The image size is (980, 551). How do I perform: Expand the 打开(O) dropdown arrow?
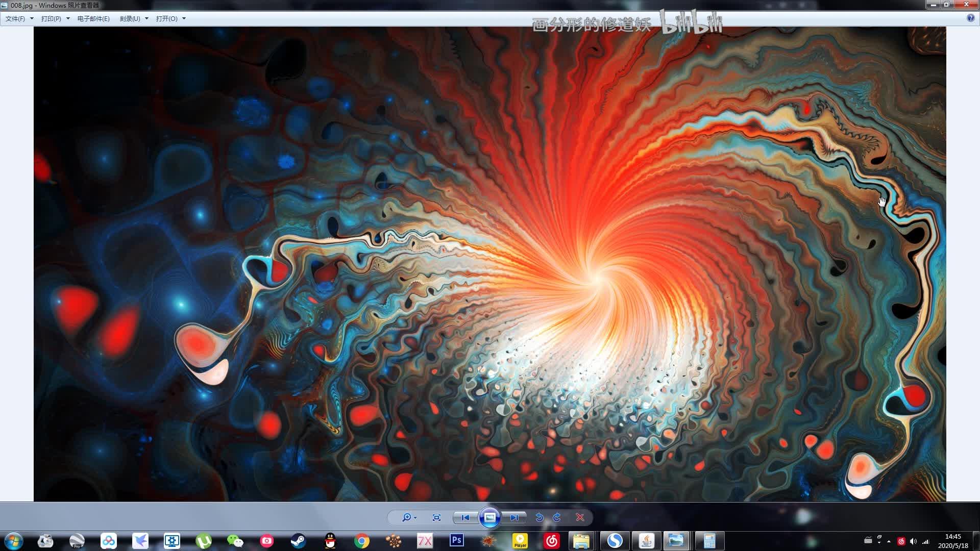click(x=184, y=18)
